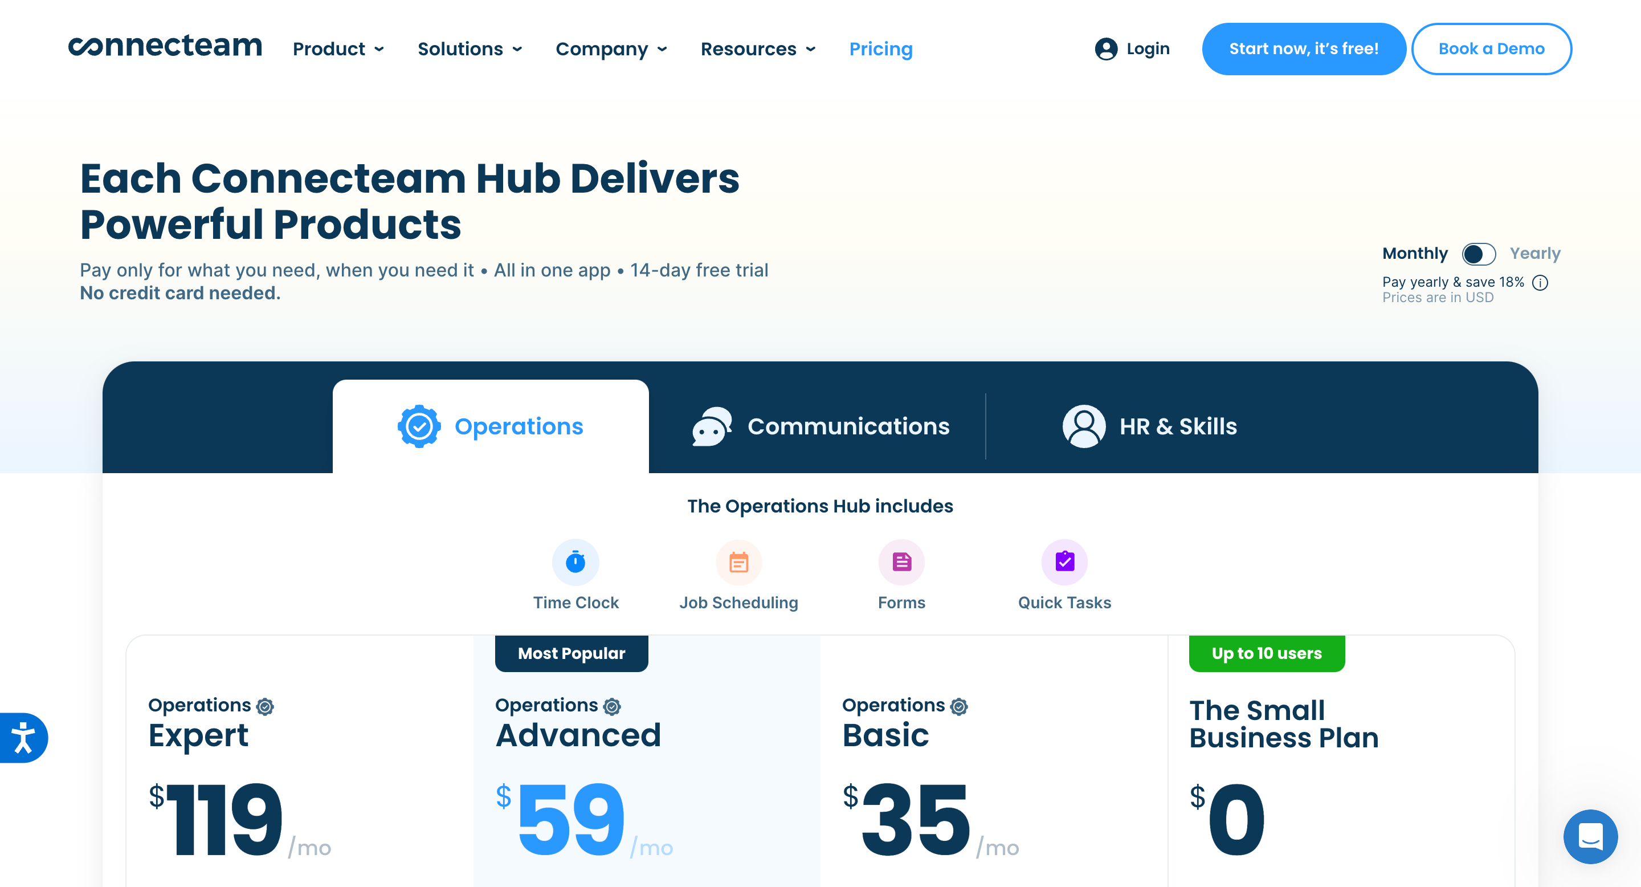The image size is (1641, 887).
Task: Click Start now, it's free! button
Action: coord(1303,49)
